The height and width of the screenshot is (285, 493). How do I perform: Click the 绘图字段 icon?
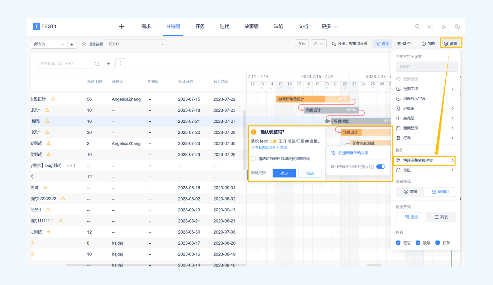pyautogui.click(x=398, y=89)
